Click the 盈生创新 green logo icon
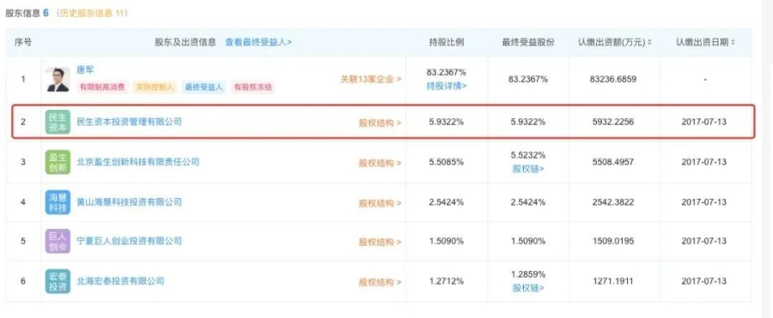Image resolution: width=773 pixels, height=318 pixels. click(58, 162)
